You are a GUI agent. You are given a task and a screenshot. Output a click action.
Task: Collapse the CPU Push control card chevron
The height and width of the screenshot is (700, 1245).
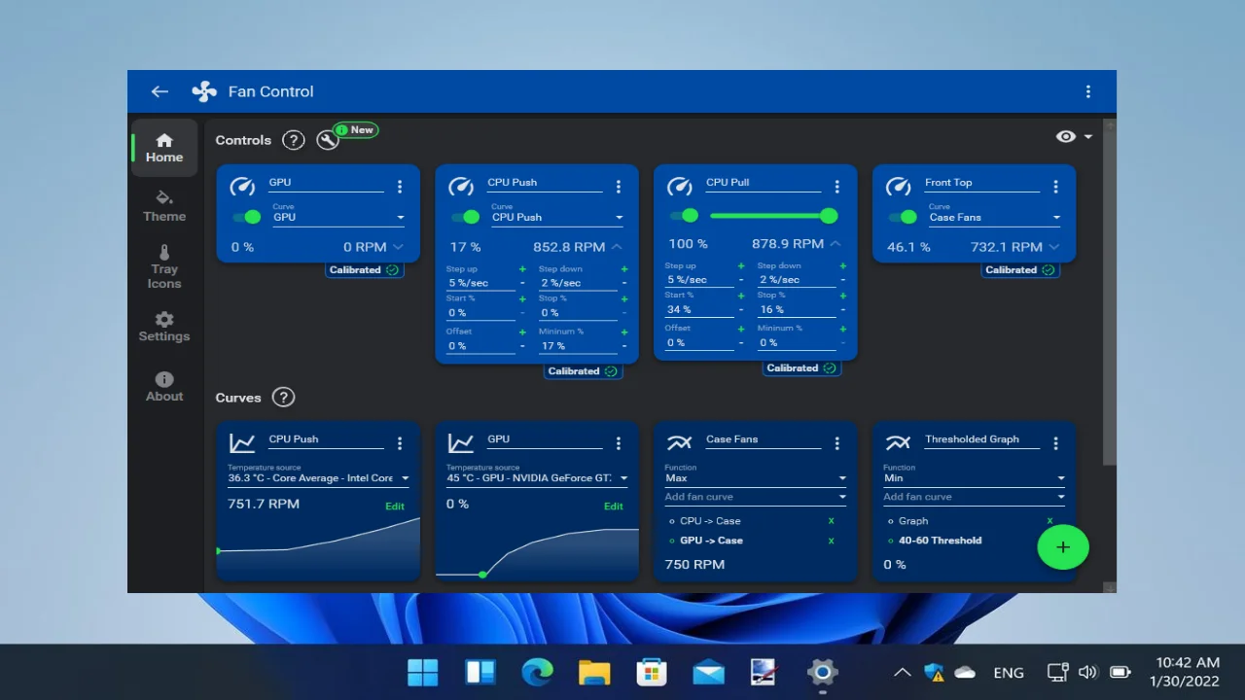point(617,247)
